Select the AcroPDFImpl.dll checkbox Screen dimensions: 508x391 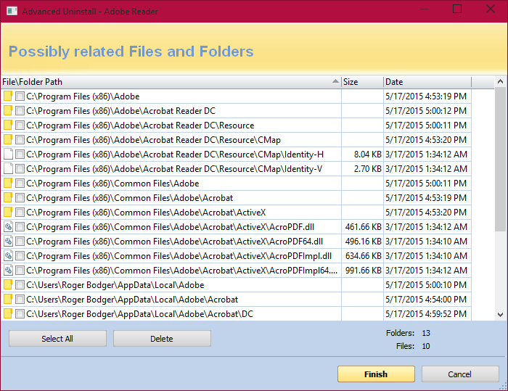pos(20,256)
